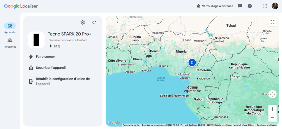Select Rétablir la configuration d'usine de l'appareil
This screenshot has width=282, height=129.
click(63, 81)
